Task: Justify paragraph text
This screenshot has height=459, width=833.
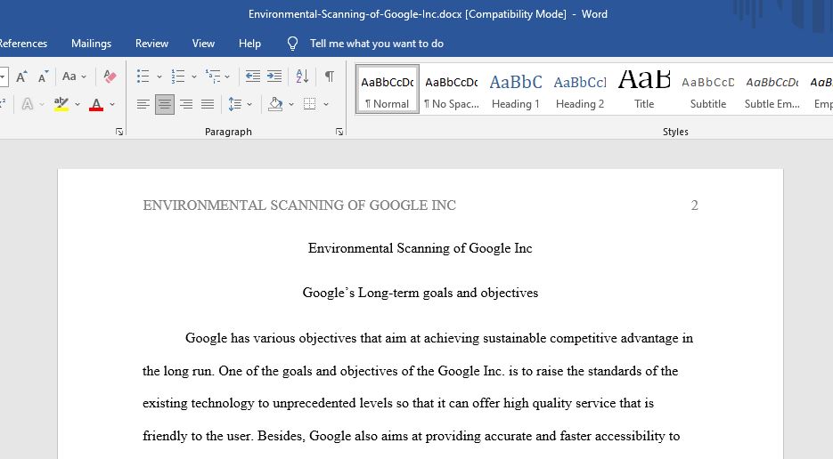Action: pos(208,104)
